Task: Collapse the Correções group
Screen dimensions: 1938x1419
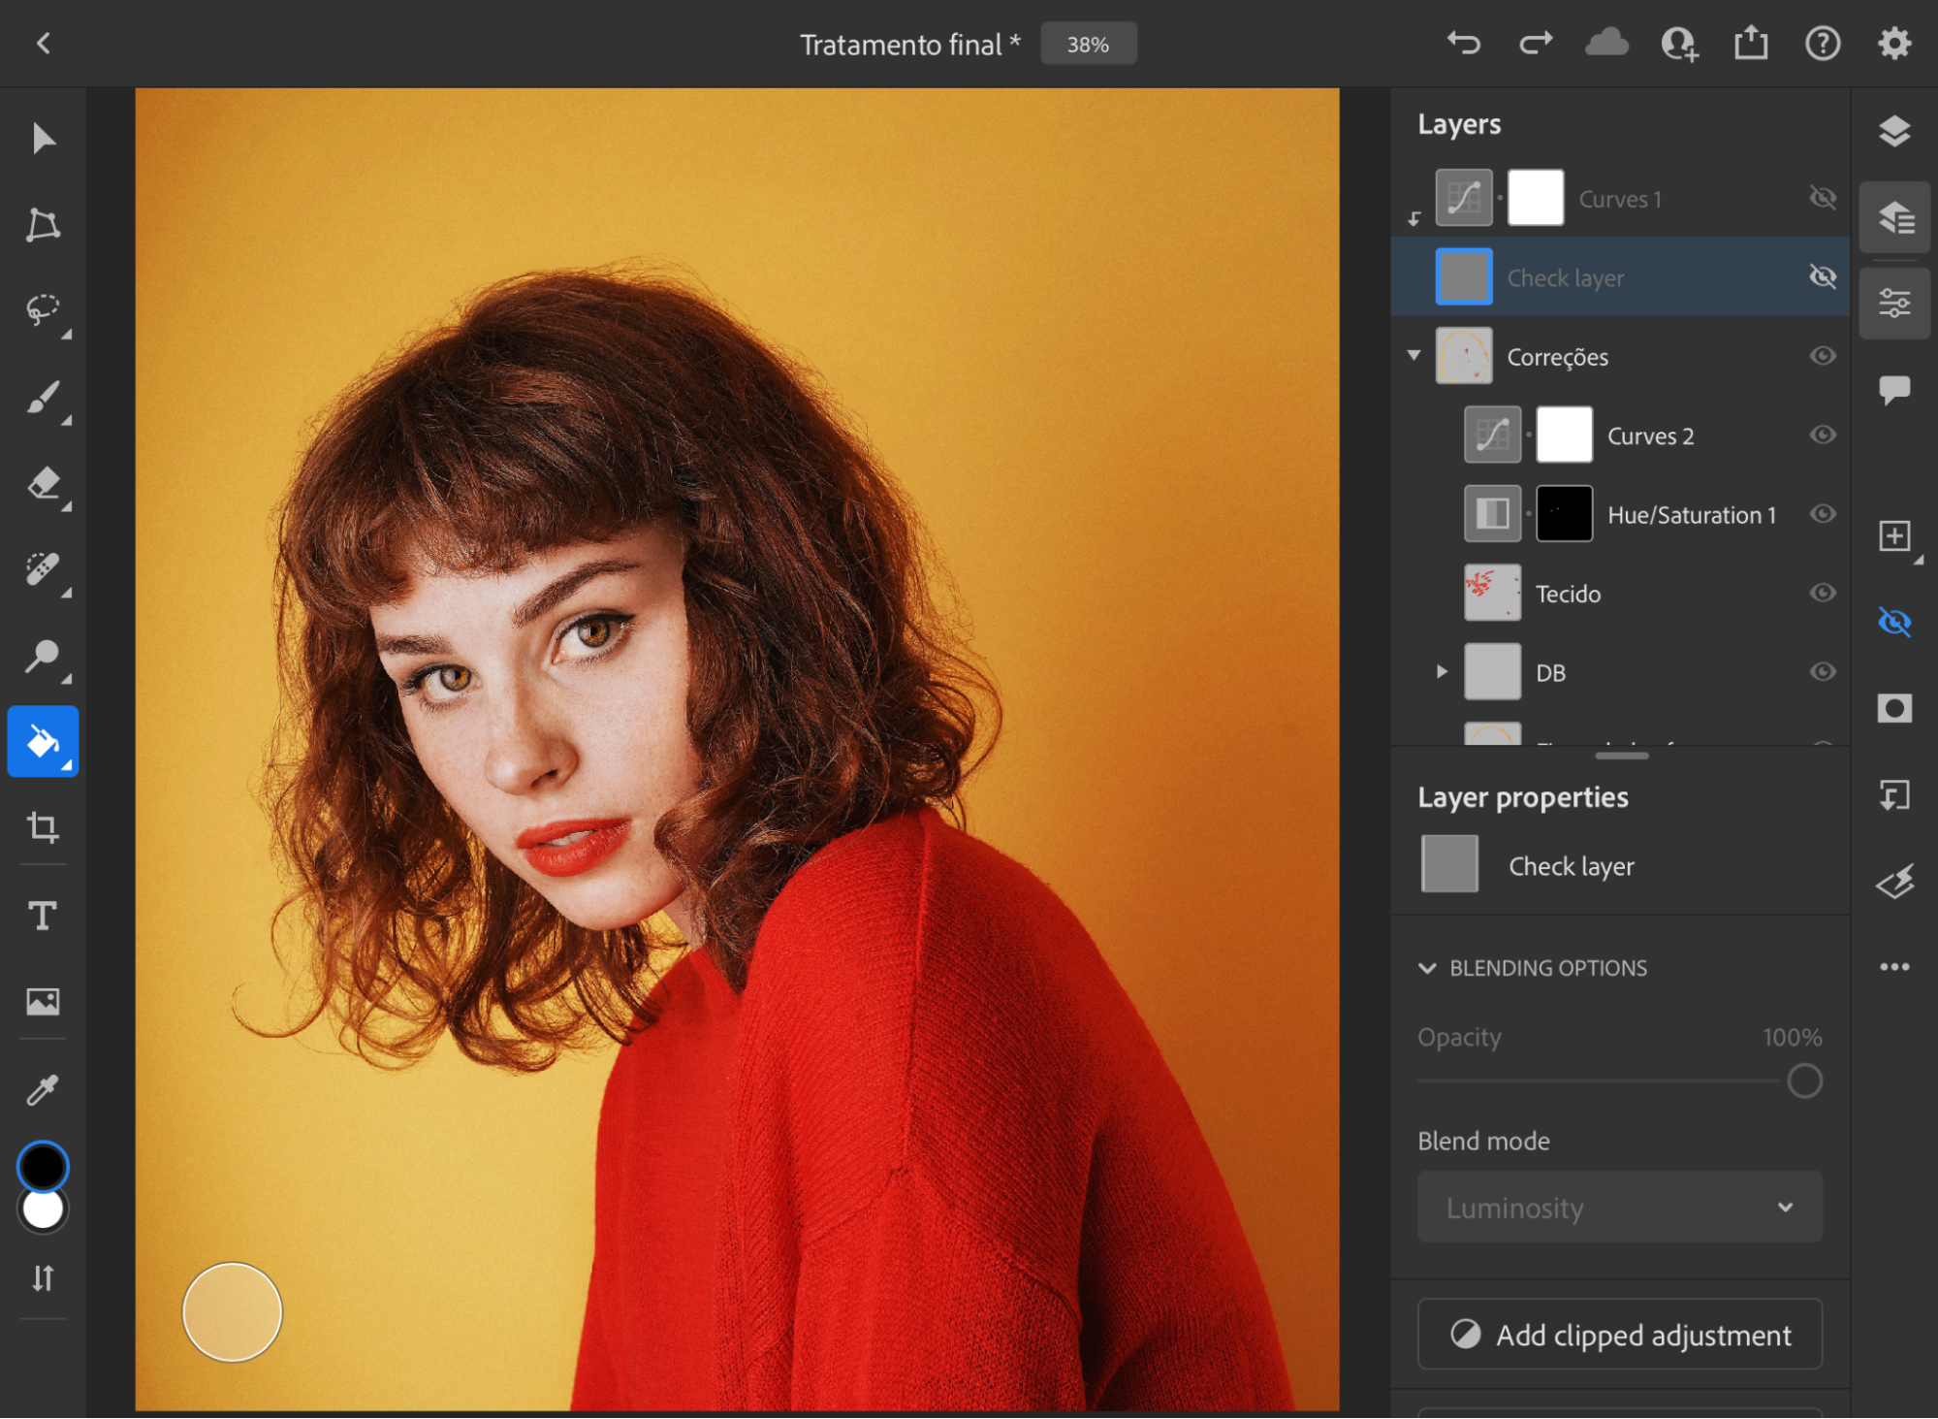Action: point(1414,355)
